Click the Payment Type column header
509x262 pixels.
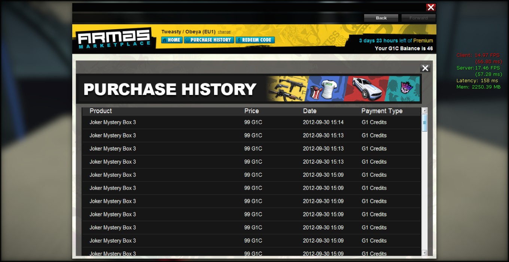click(x=382, y=111)
